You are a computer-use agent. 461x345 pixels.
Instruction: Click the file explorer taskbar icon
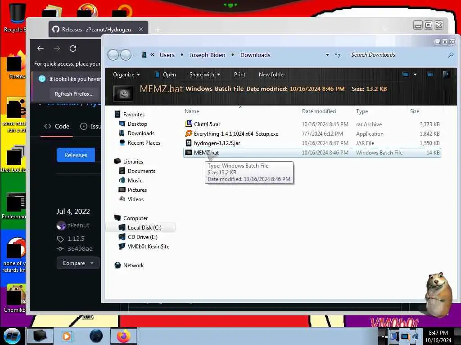(x=40, y=336)
